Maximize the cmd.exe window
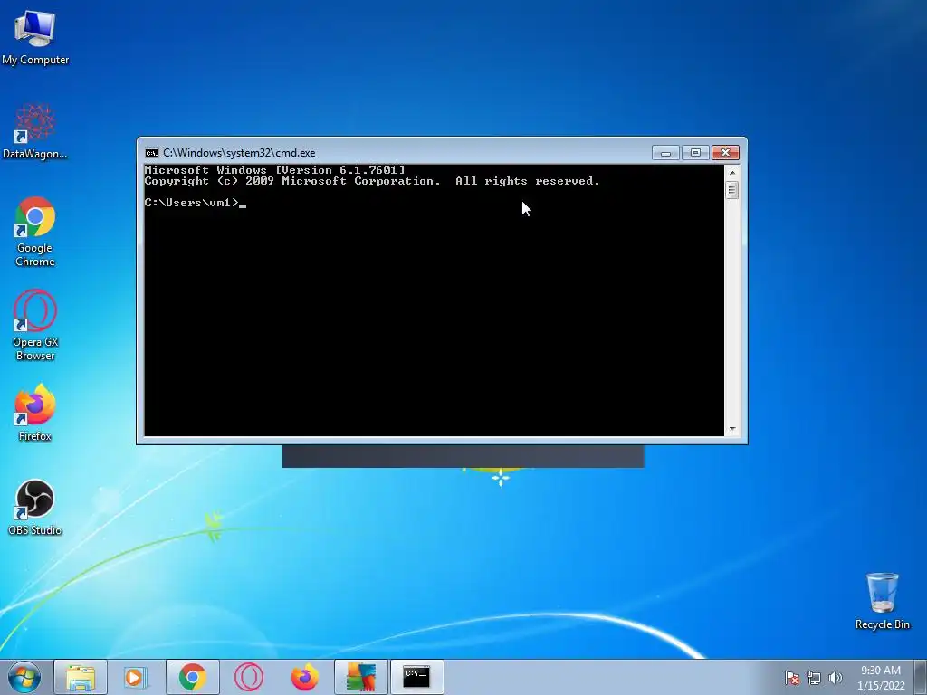The image size is (927, 695). [x=695, y=153]
